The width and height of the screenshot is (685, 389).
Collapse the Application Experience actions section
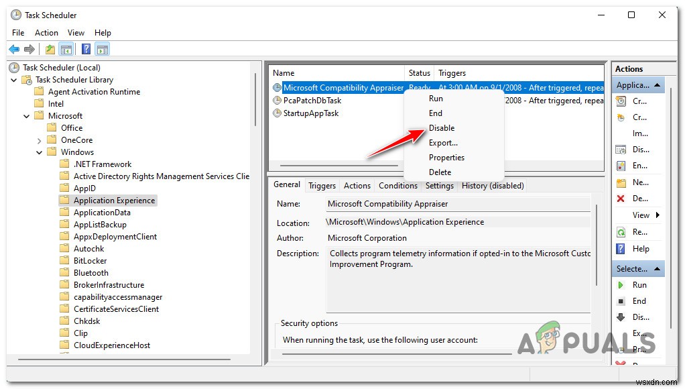pyautogui.click(x=657, y=85)
